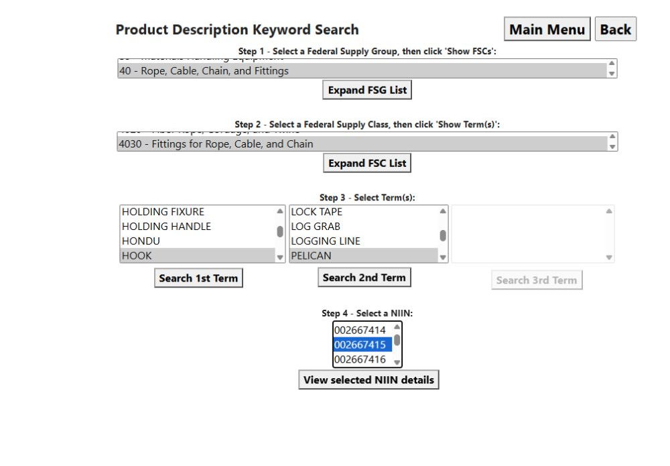Click the Search 1st Term button
This screenshot has height=466, width=670.
tap(198, 278)
